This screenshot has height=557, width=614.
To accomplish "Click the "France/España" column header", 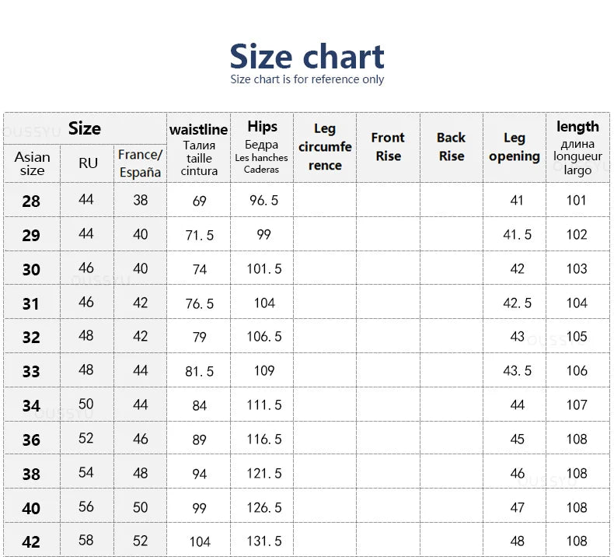I will [140, 163].
